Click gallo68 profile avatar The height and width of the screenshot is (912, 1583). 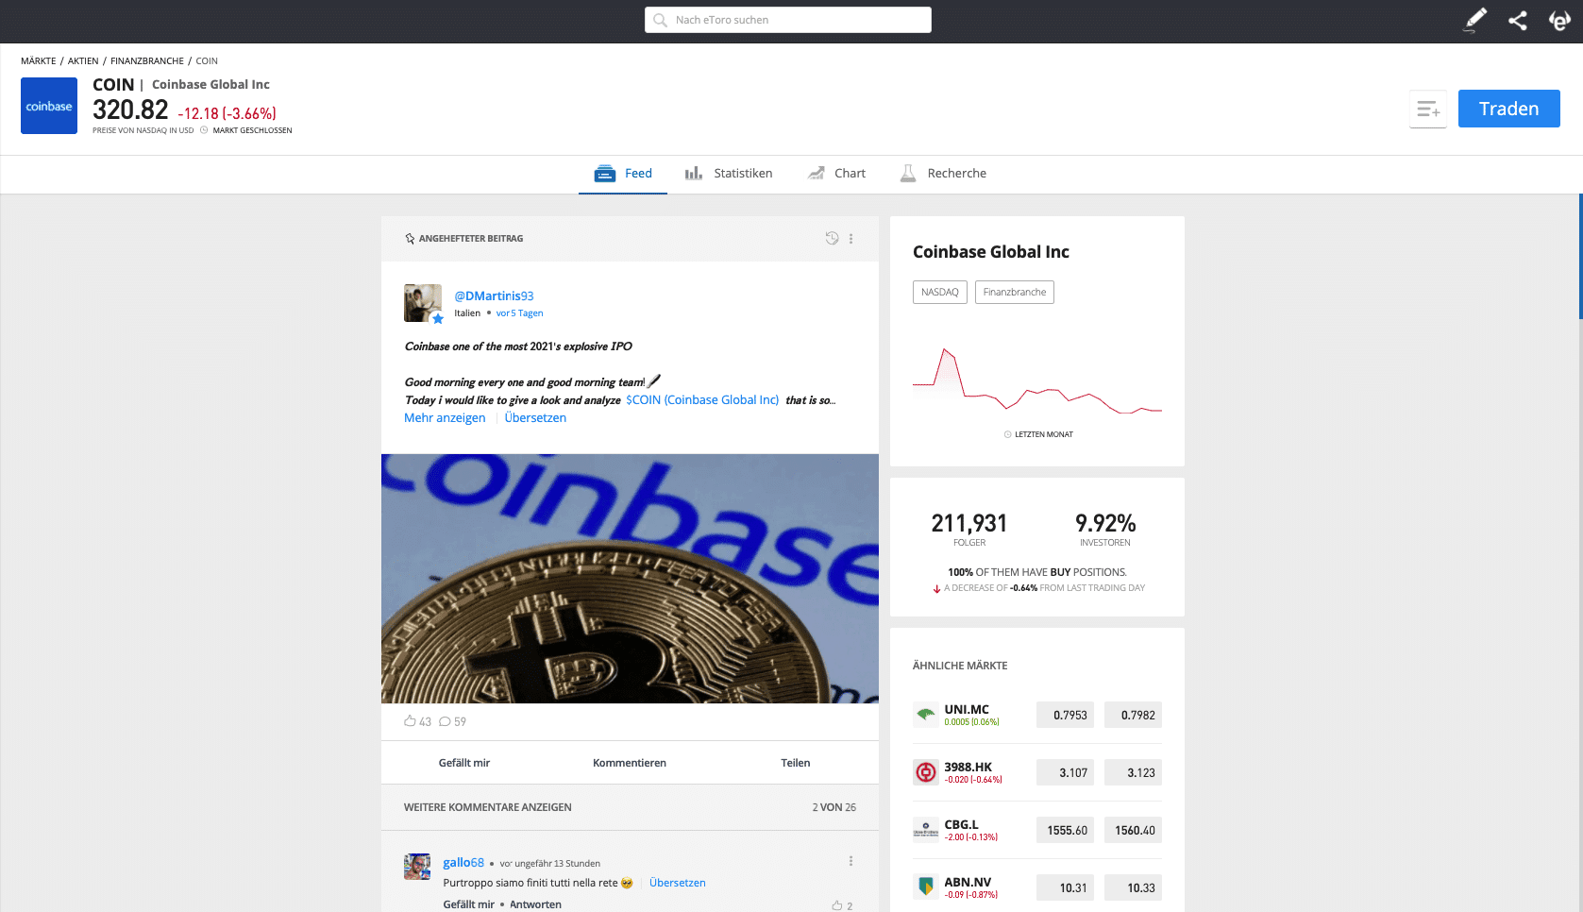417,867
